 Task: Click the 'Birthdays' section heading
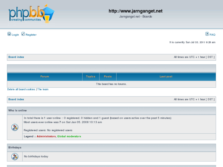pyautogui.click(x=15, y=147)
